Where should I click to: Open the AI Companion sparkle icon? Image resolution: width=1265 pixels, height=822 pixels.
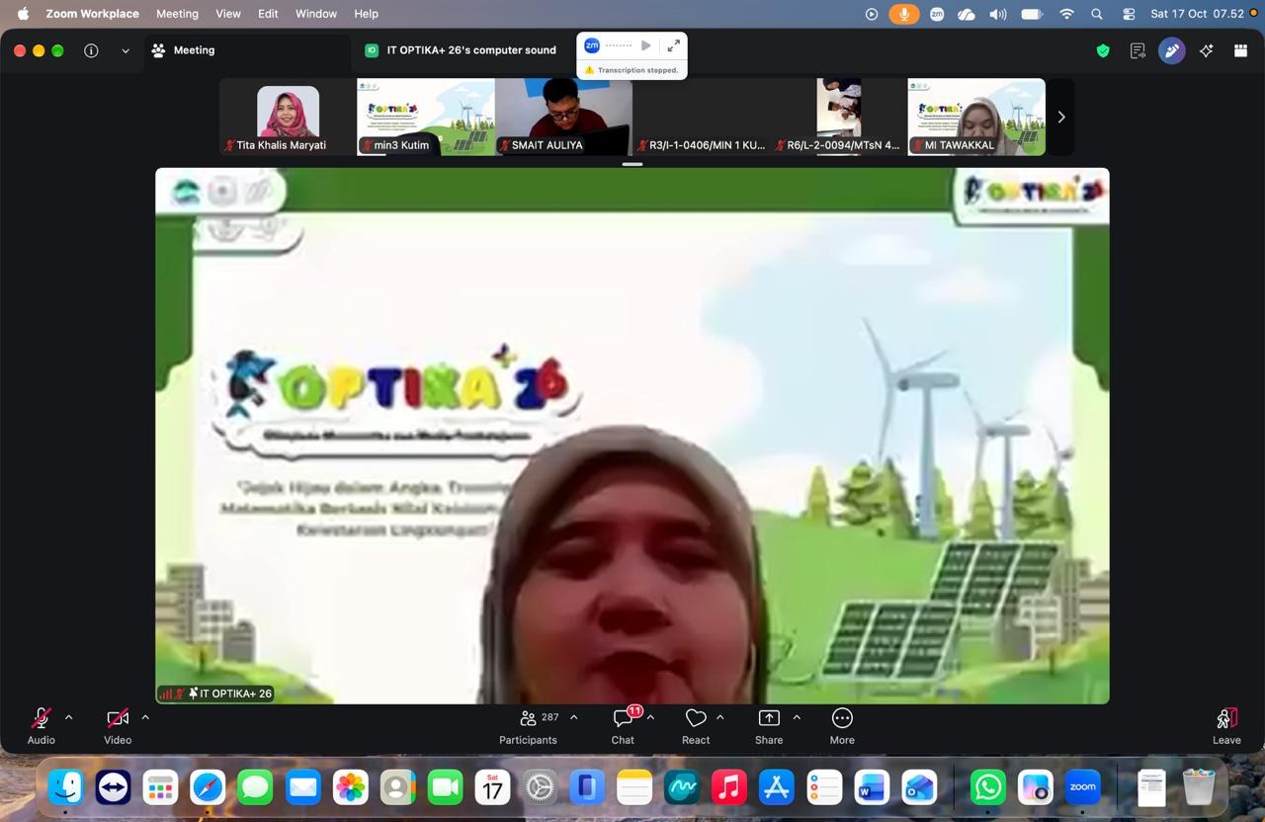1207,50
